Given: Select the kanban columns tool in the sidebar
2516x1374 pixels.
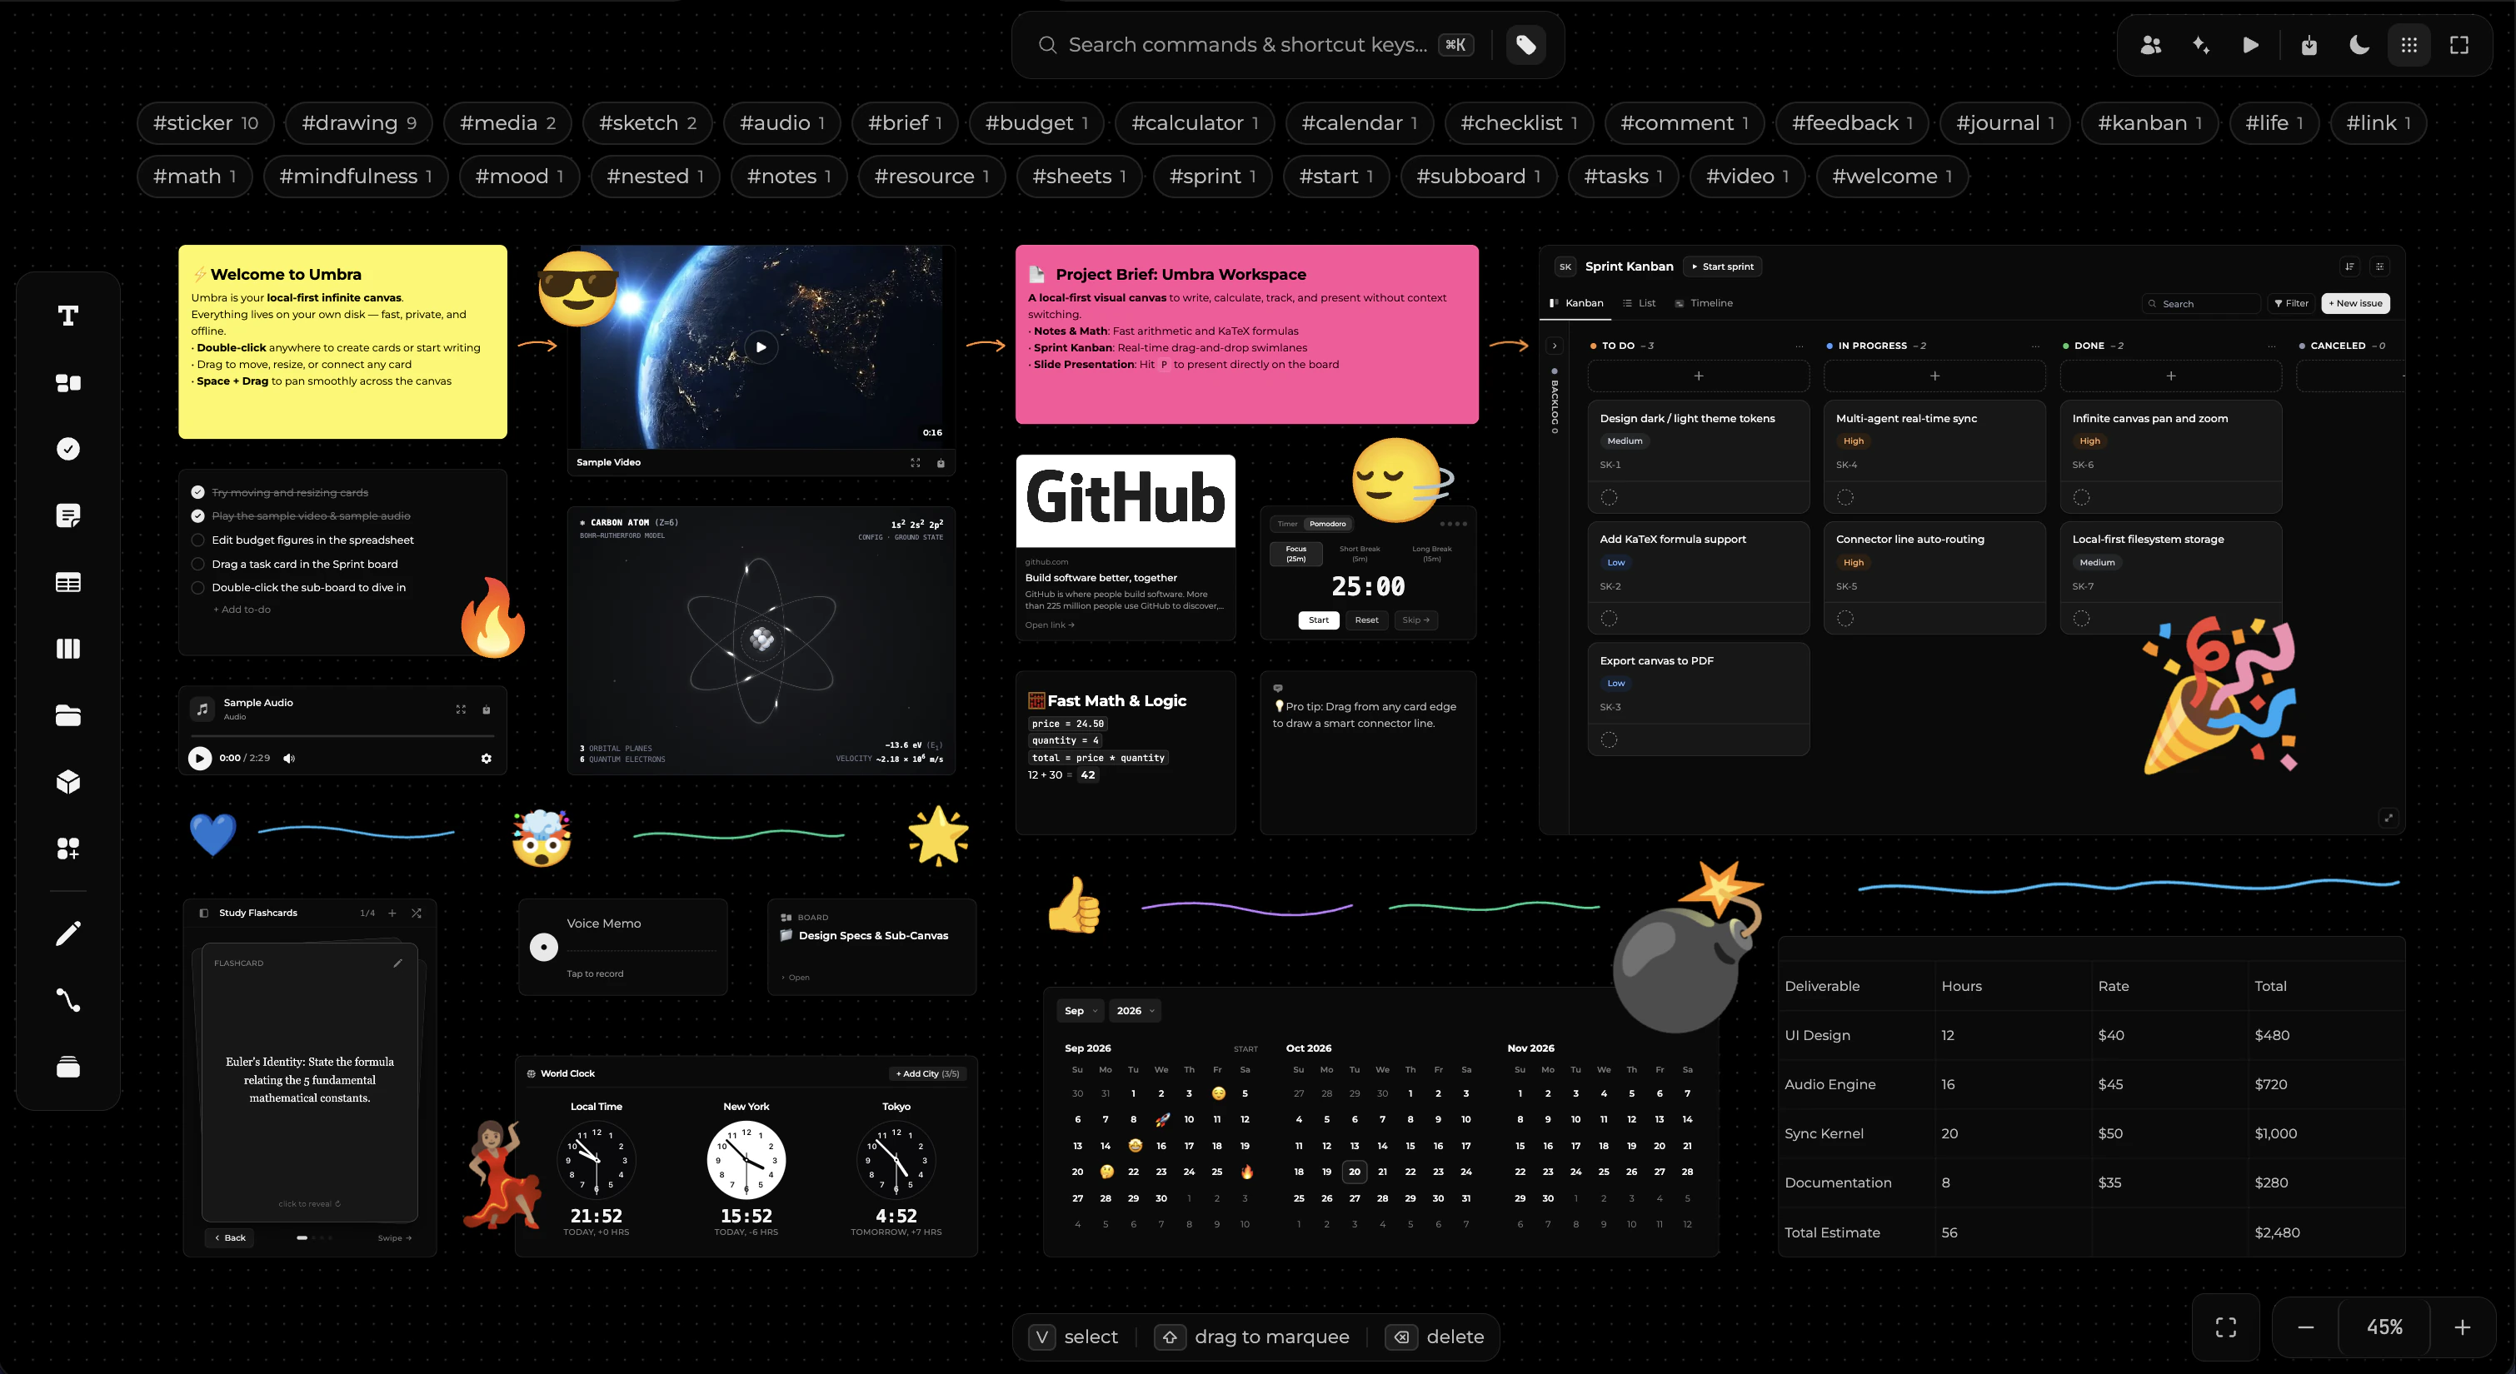Looking at the screenshot, I should point(67,649).
